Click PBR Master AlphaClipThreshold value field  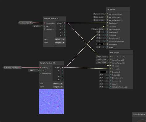[104, 87]
